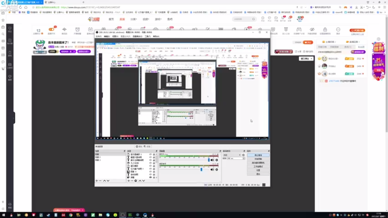Toggle the lock on the 窗口捕获 source
Viewport: 388px width, 218px height.
tap(154, 166)
